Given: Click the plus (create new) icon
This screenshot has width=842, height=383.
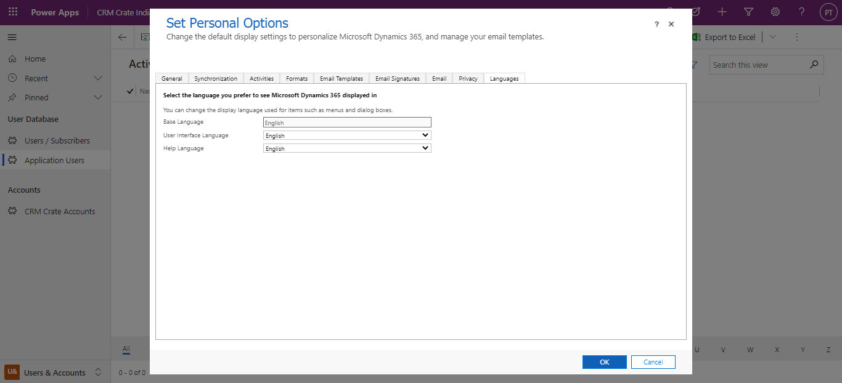Looking at the screenshot, I should coord(721,12).
